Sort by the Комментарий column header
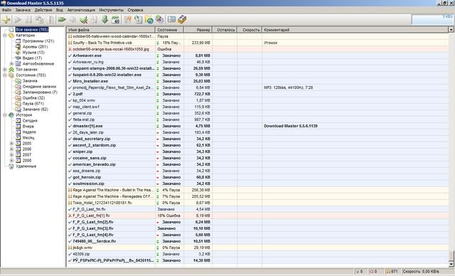The image size is (455, 276). pyautogui.click(x=355, y=30)
